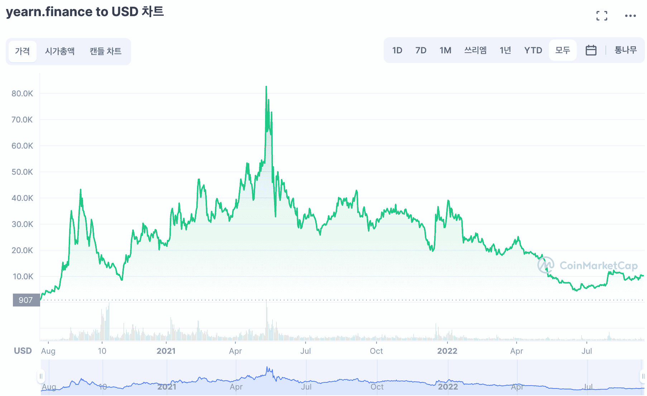Select the 7D time range
Viewport: 647px width, 396px height.
(421, 50)
